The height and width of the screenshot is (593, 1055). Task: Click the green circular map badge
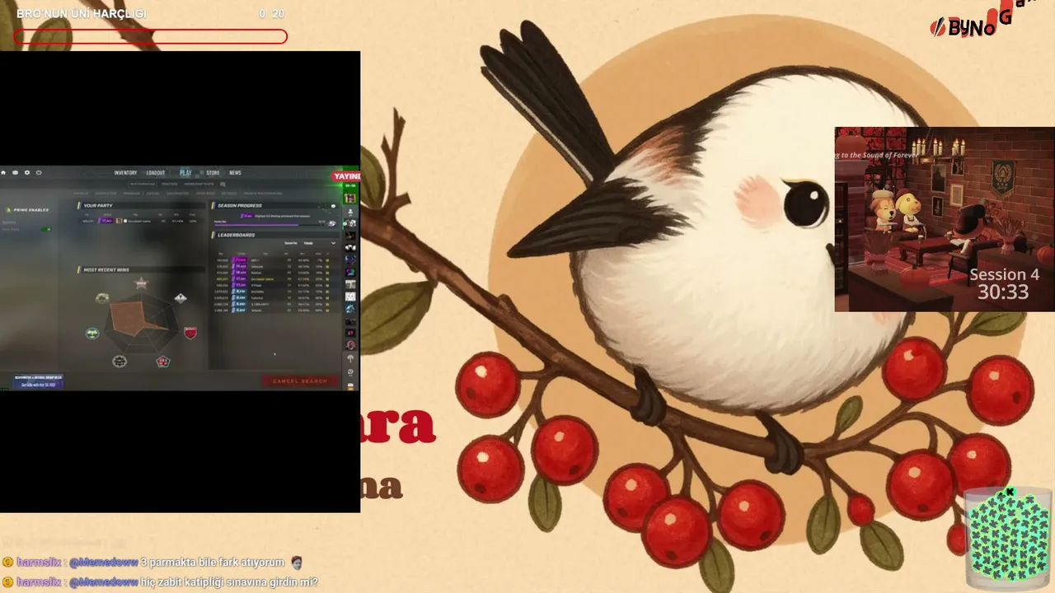pyautogui.click(x=92, y=333)
